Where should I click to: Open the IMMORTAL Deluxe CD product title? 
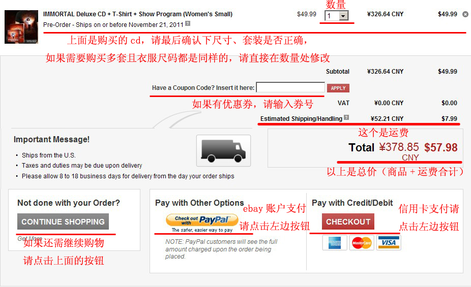[x=138, y=14]
